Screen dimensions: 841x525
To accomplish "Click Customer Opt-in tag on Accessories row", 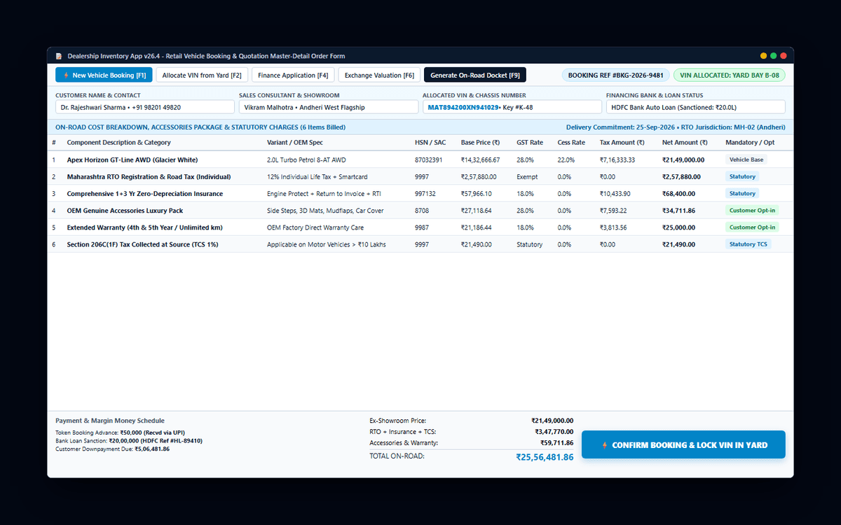I will coord(752,210).
